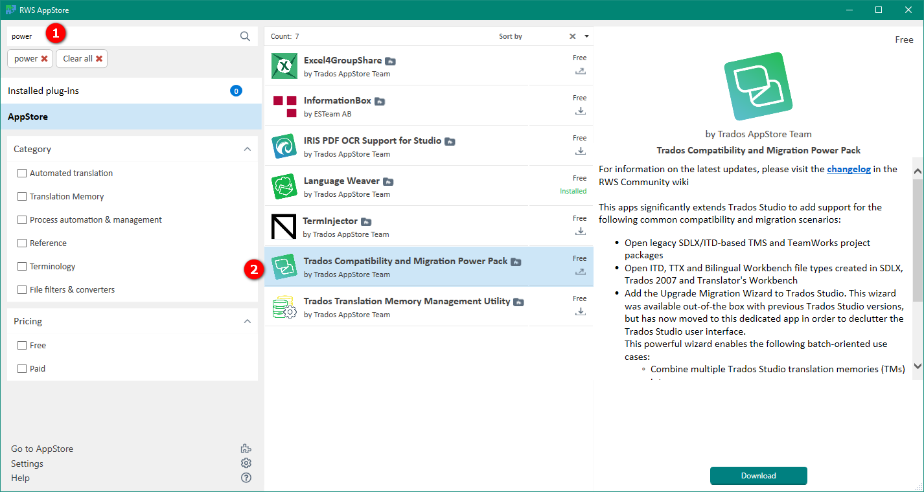Click the Installed plug-ins count badge
Screen dimensions: 924x492
tap(236, 91)
